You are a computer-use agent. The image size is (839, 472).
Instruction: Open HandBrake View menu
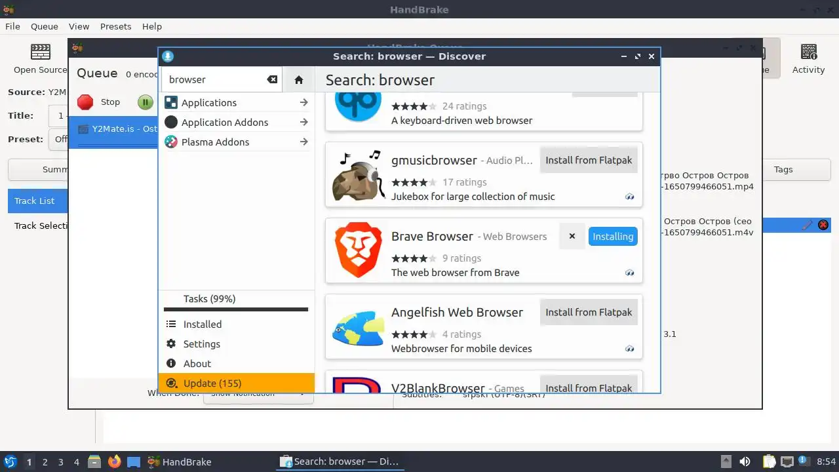pos(79,26)
